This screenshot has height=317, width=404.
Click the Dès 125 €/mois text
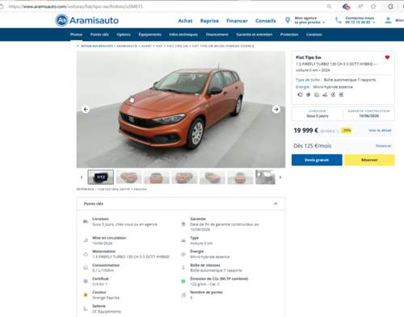[312, 146]
